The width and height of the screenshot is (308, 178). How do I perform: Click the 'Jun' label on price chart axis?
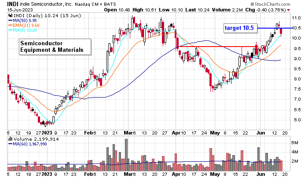point(260,133)
